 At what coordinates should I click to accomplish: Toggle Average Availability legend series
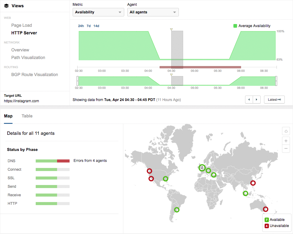(x=235, y=26)
